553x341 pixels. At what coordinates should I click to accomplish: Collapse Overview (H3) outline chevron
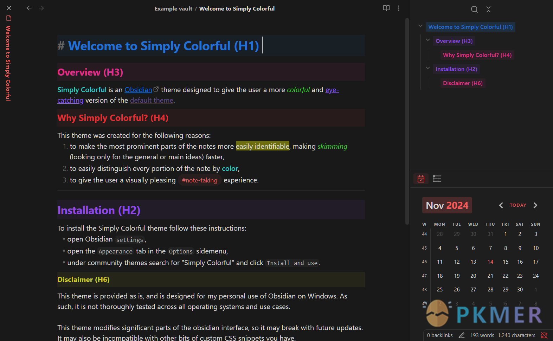[428, 40]
